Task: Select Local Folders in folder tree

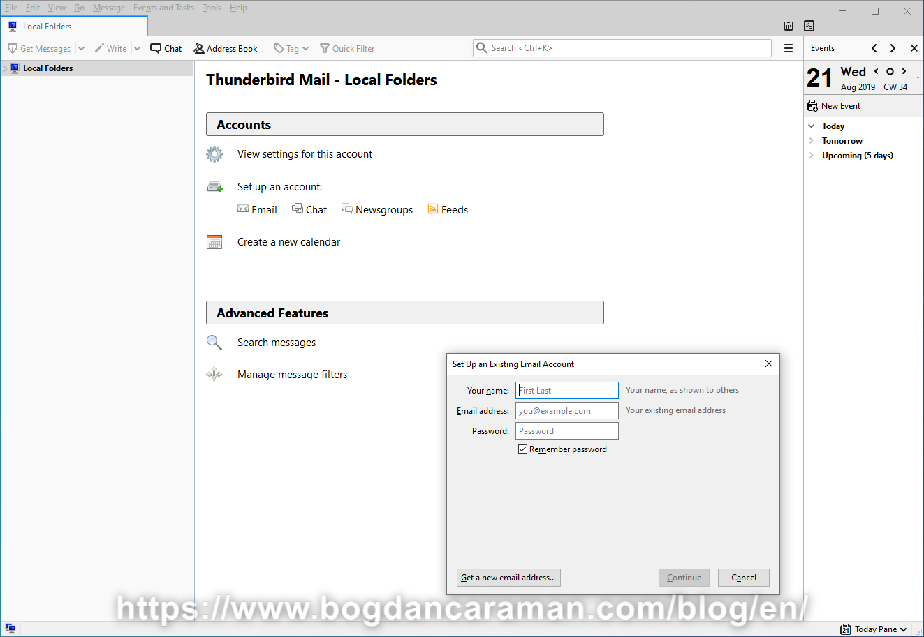Action: point(97,68)
